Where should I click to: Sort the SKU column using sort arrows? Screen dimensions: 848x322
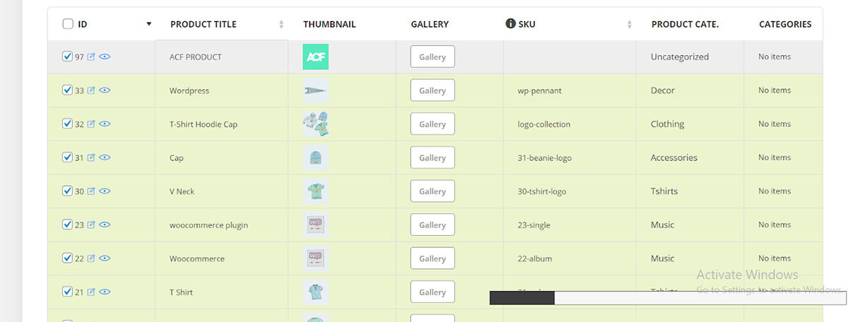click(629, 25)
